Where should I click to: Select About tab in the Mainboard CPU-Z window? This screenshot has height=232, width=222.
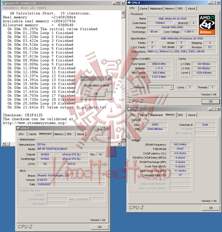pyautogui.click(x=80, y=134)
